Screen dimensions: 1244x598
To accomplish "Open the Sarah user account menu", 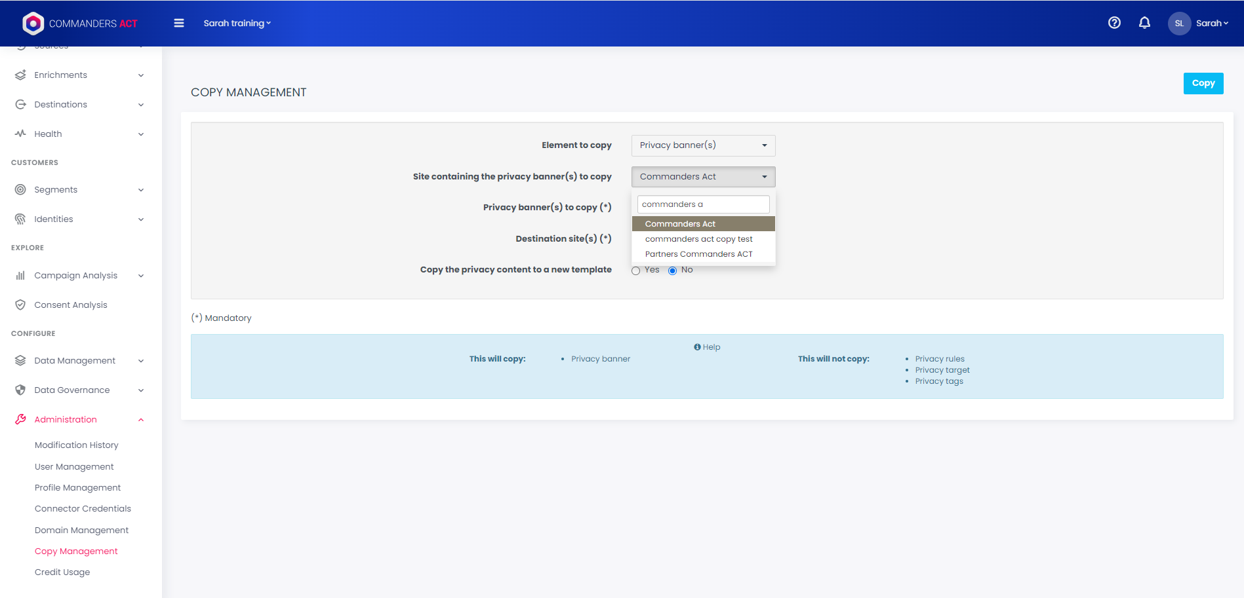I will coord(1199,23).
